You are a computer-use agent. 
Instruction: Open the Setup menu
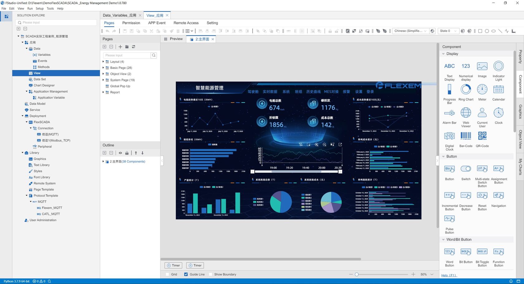40,8
